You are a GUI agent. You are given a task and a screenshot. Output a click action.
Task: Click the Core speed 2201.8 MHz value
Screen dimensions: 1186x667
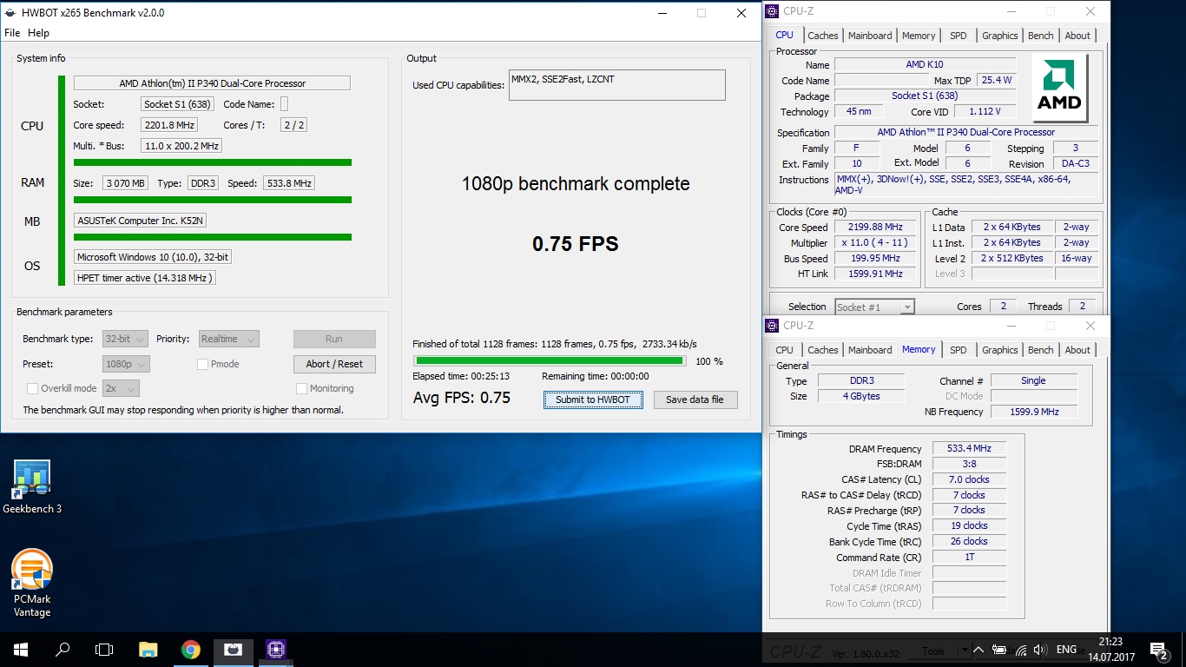pyautogui.click(x=171, y=125)
